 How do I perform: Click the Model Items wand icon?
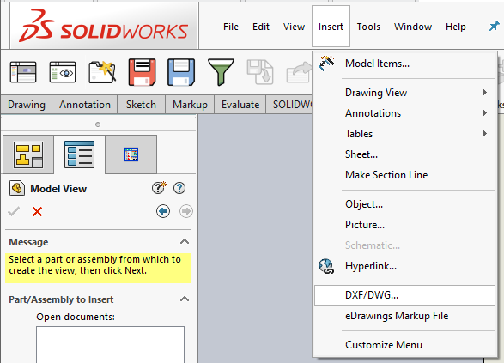click(x=326, y=63)
